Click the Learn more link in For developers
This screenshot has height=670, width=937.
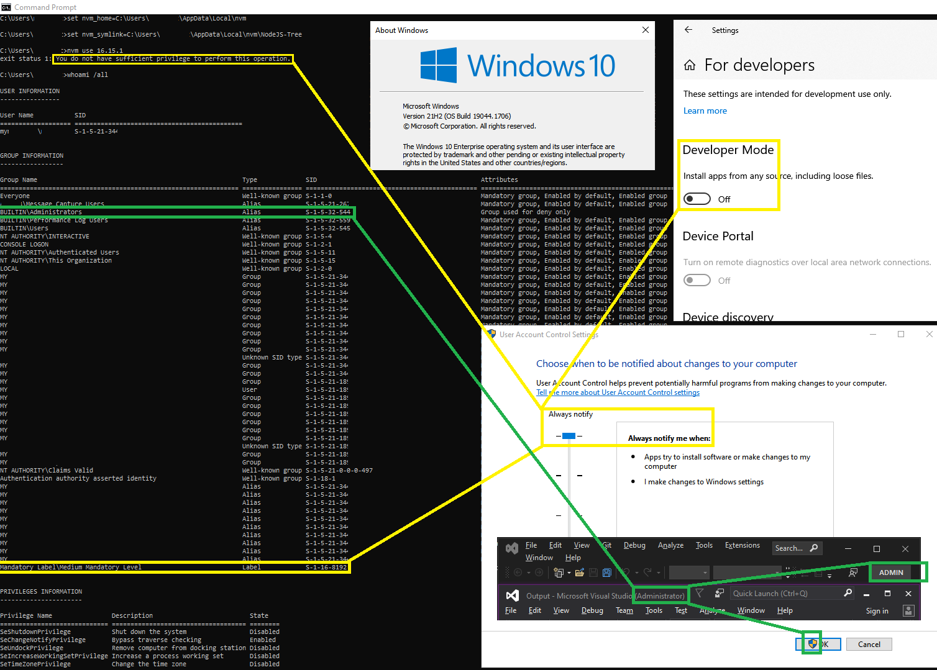(x=705, y=111)
